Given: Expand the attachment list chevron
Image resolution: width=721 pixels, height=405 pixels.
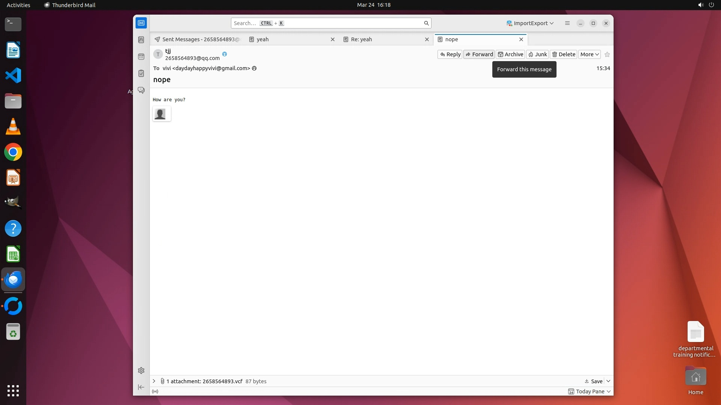Looking at the screenshot, I should pyautogui.click(x=154, y=381).
